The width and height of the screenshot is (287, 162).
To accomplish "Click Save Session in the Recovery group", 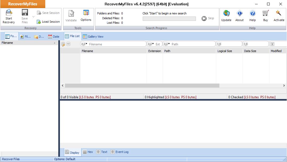I will (48, 13).
